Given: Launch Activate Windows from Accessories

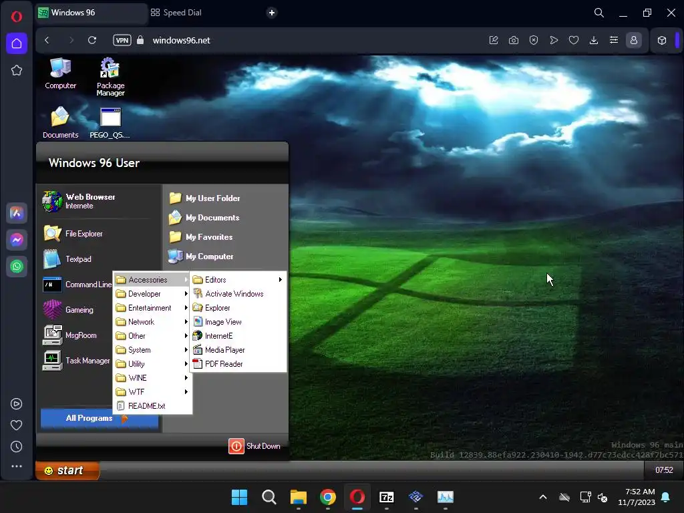Looking at the screenshot, I should 238,294.
